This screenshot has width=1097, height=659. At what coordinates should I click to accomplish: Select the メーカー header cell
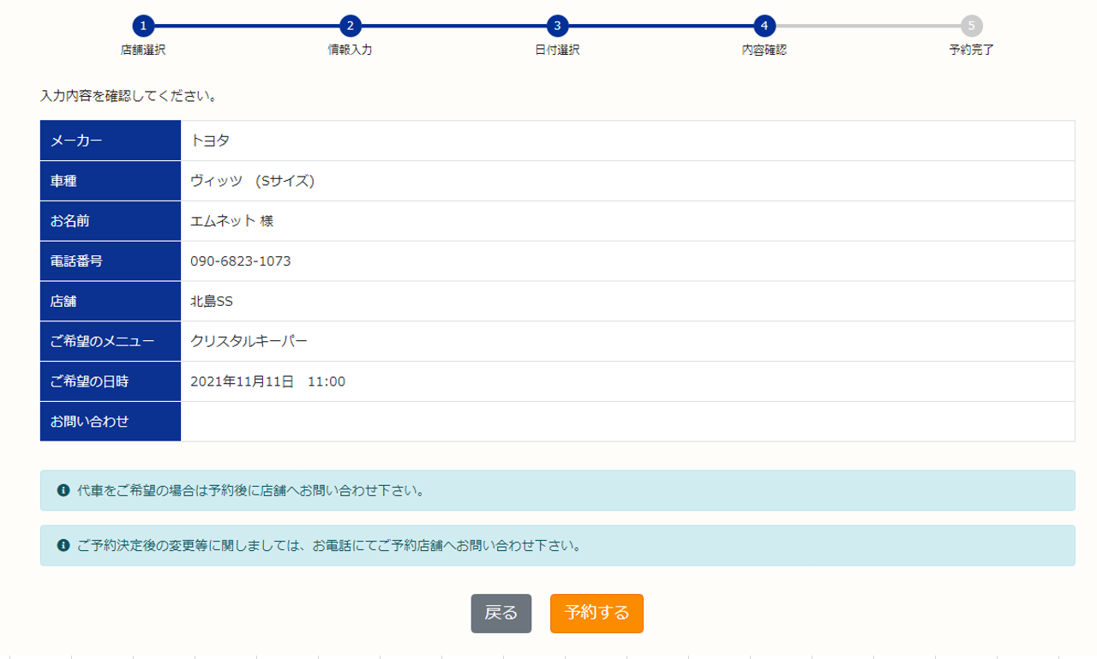tap(111, 141)
